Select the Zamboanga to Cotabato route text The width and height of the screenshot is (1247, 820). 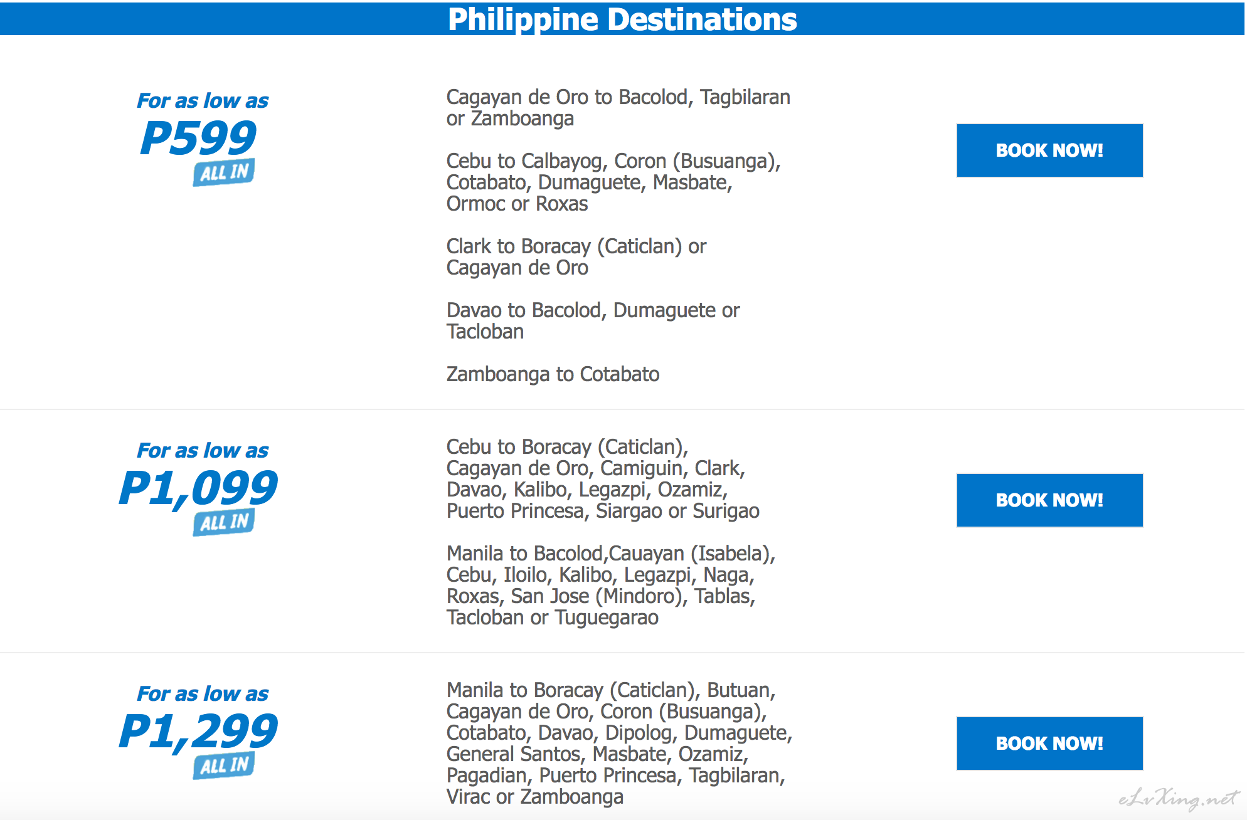coord(553,374)
